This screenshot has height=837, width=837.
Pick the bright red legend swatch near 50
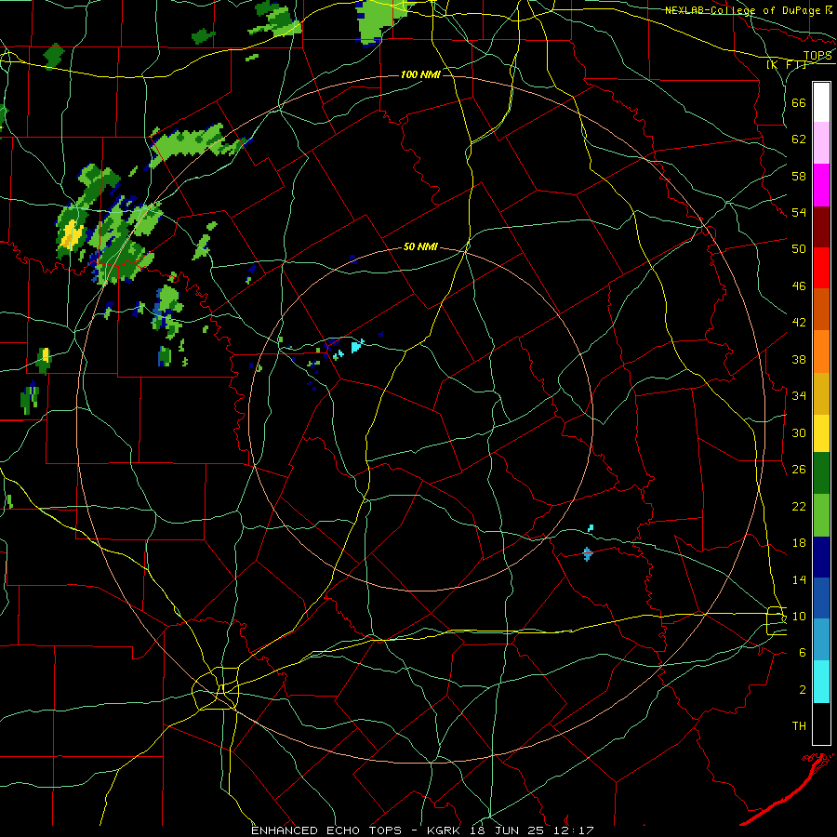[x=821, y=268]
